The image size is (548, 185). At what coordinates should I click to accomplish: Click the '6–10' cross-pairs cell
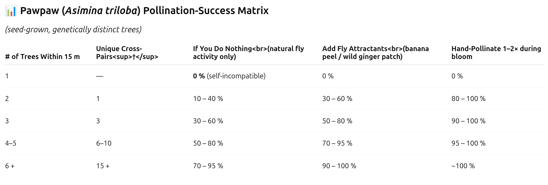click(x=104, y=143)
